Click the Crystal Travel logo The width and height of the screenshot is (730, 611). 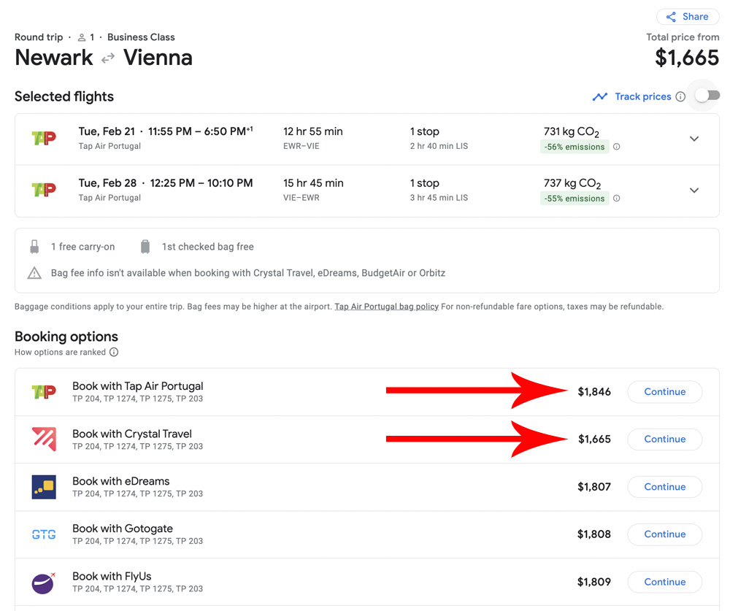(44, 439)
